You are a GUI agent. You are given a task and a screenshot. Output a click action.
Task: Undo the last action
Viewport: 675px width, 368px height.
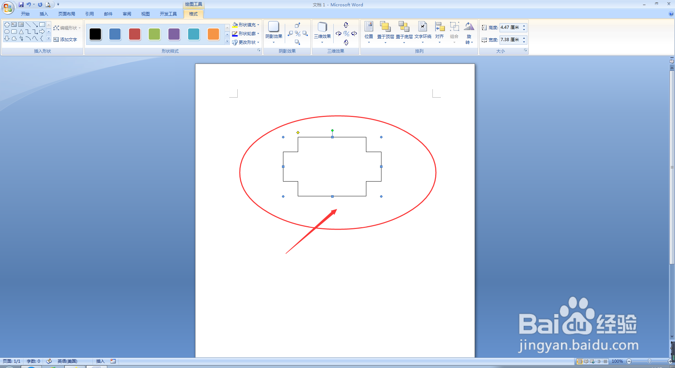point(29,5)
